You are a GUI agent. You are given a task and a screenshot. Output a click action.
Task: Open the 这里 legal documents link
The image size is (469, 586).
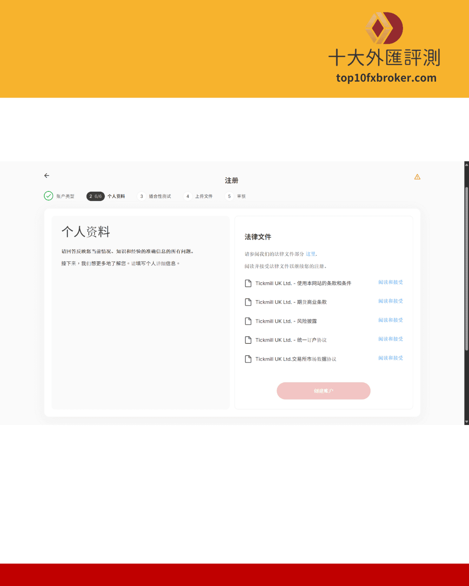coord(310,253)
